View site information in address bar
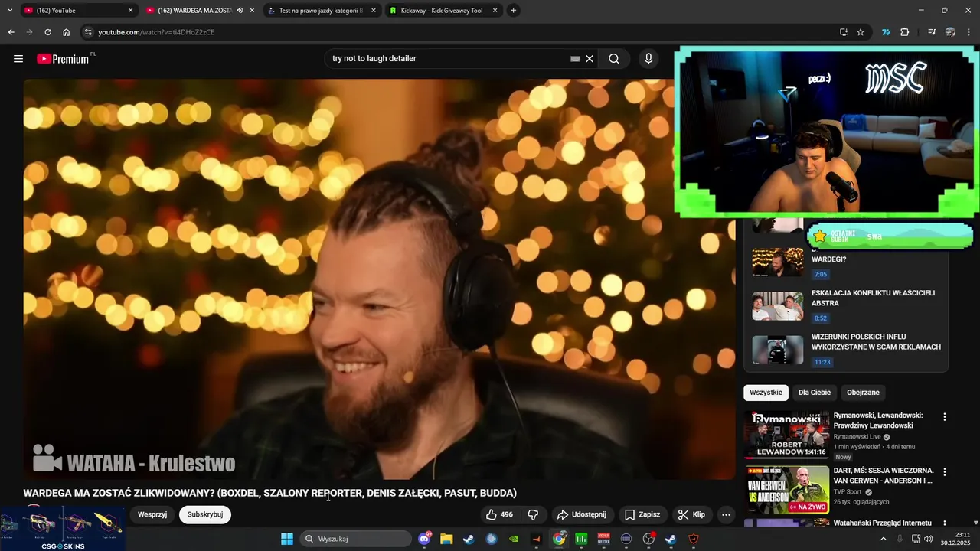The width and height of the screenshot is (980, 551). (88, 32)
